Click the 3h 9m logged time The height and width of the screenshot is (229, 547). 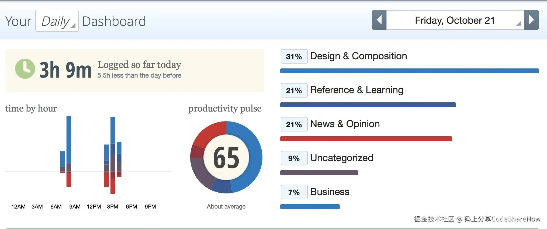click(65, 70)
